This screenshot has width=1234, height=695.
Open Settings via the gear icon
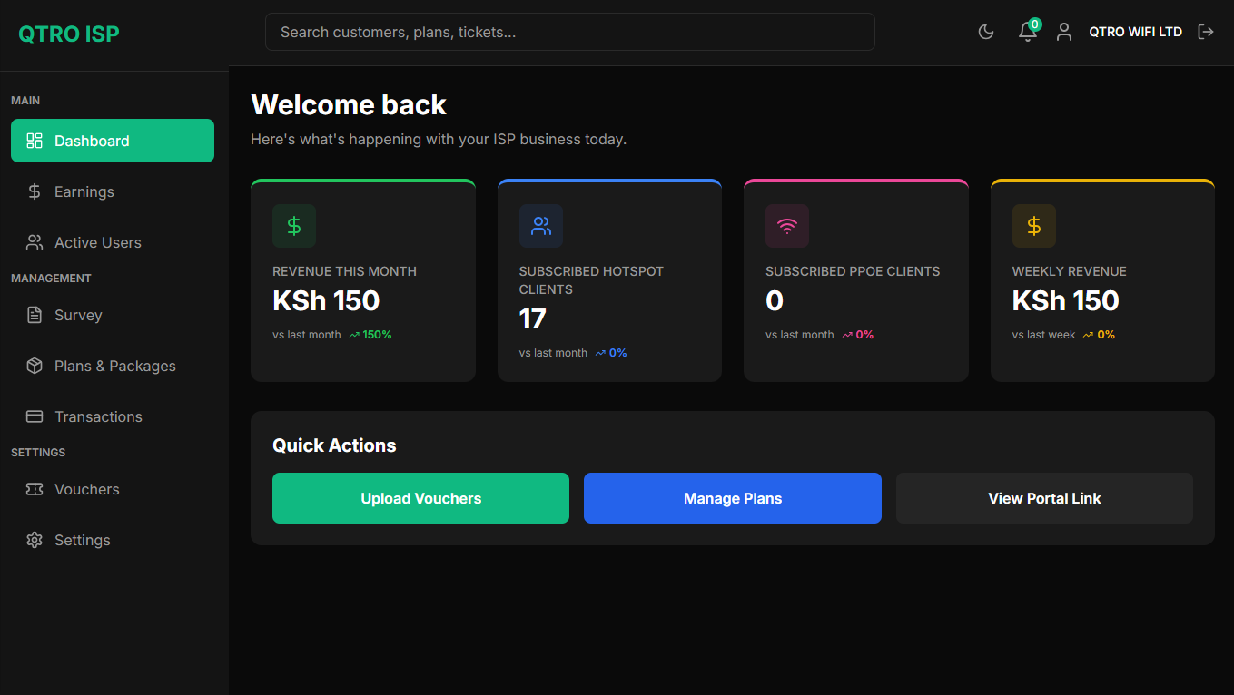(34, 540)
